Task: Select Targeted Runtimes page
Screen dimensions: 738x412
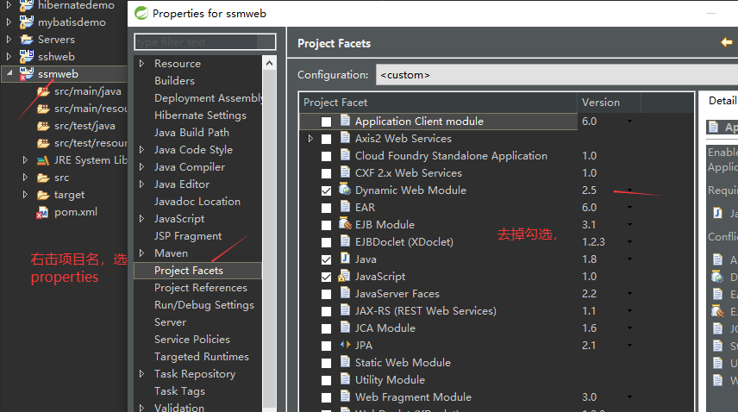Action: pyautogui.click(x=202, y=357)
